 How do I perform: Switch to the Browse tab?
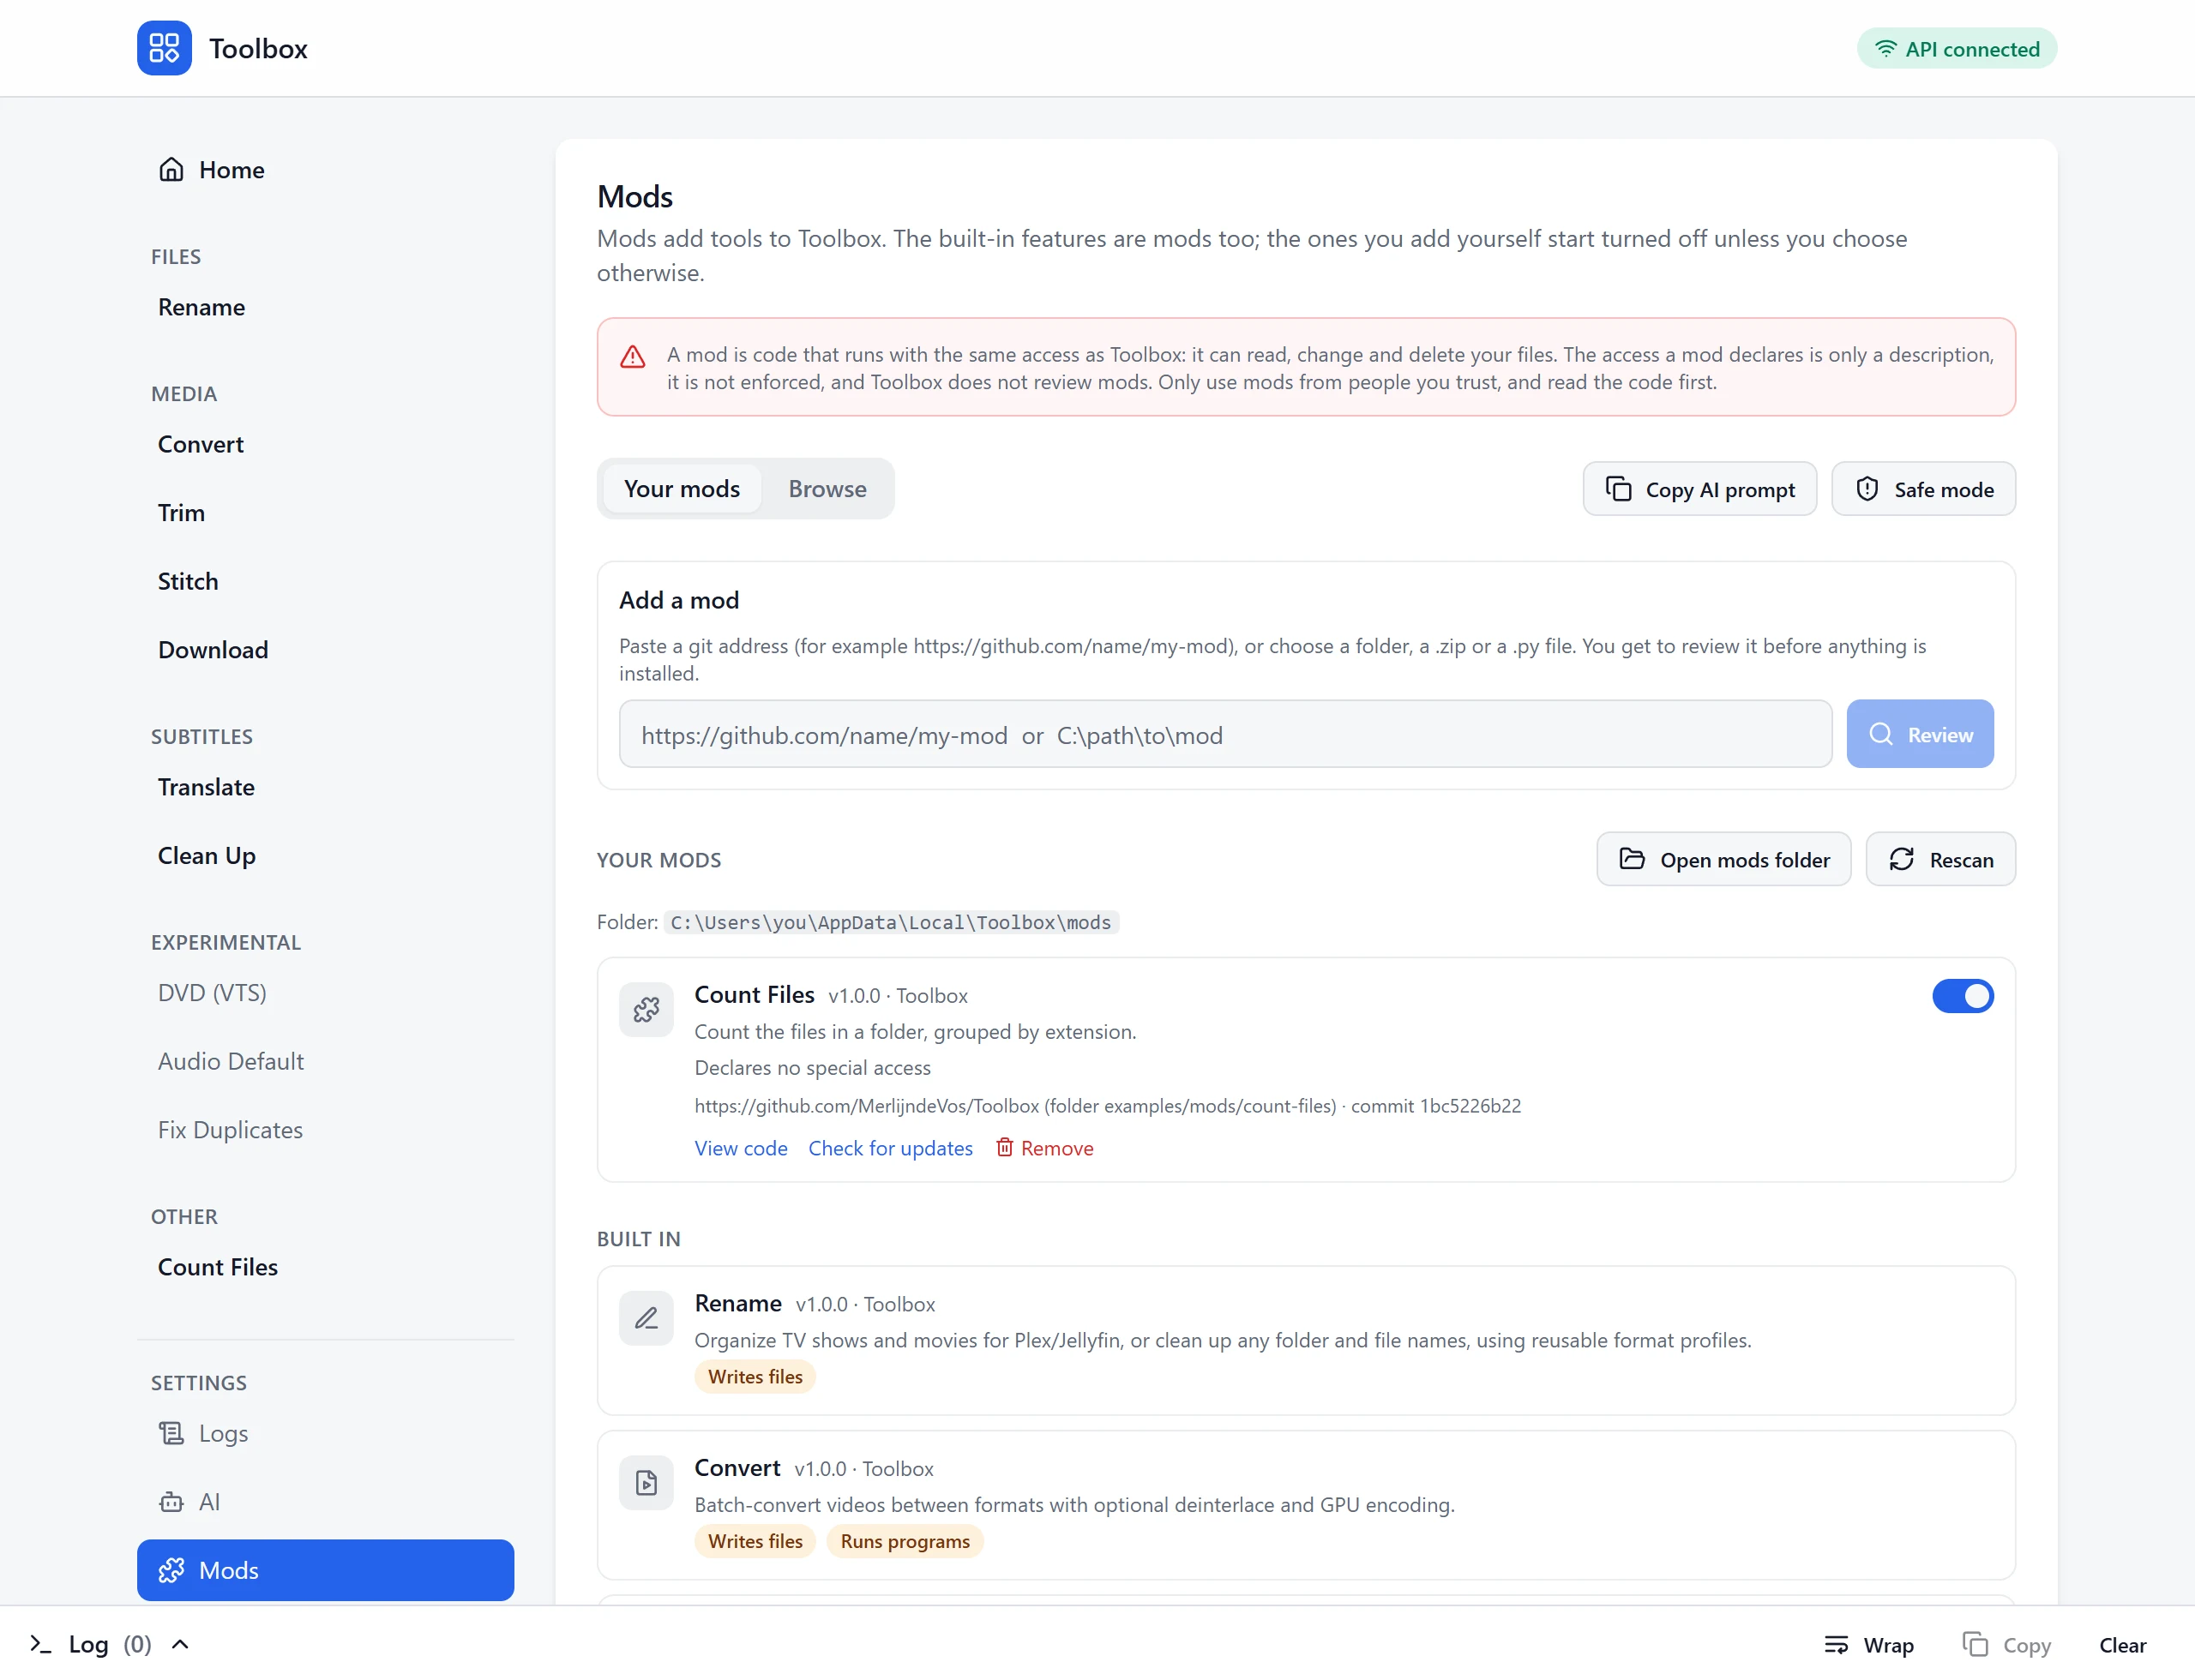click(x=827, y=489)
